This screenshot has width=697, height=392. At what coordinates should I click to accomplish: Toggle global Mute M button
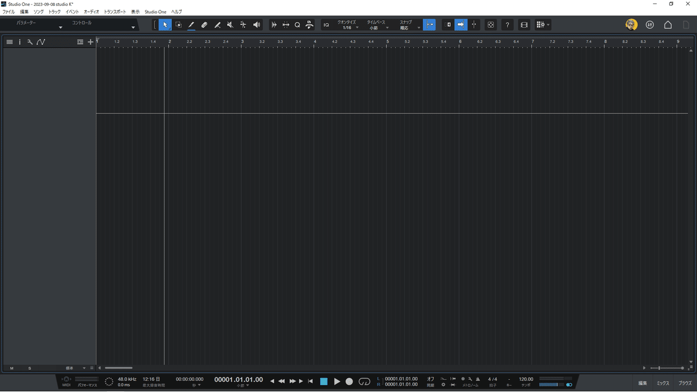(12, 368)
